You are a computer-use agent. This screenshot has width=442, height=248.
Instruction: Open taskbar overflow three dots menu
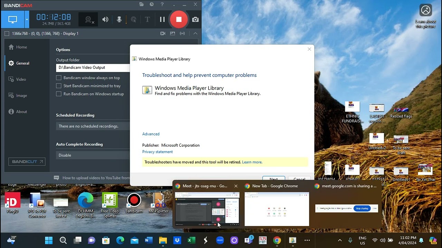(x=307, y=240)
